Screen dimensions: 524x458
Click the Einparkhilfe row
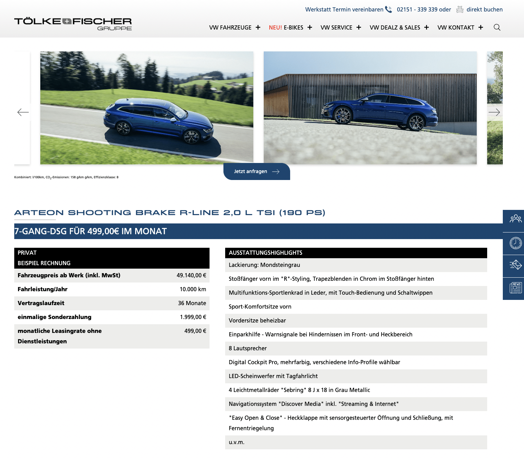click(356, 335)
